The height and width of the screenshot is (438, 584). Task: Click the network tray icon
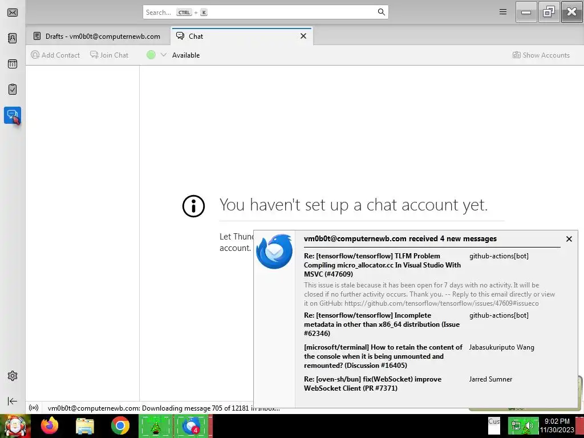516,425
